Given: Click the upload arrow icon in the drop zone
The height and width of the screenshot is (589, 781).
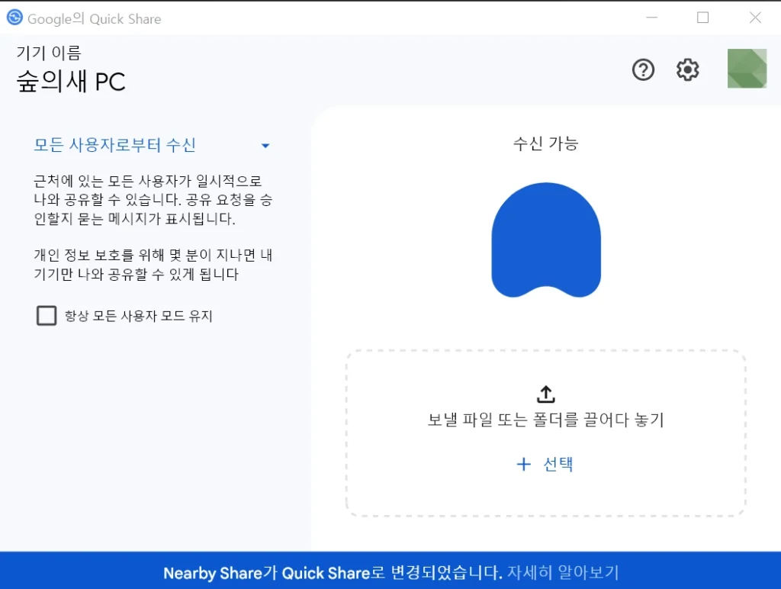Looking at the screenshot, I should click(546, 394).
